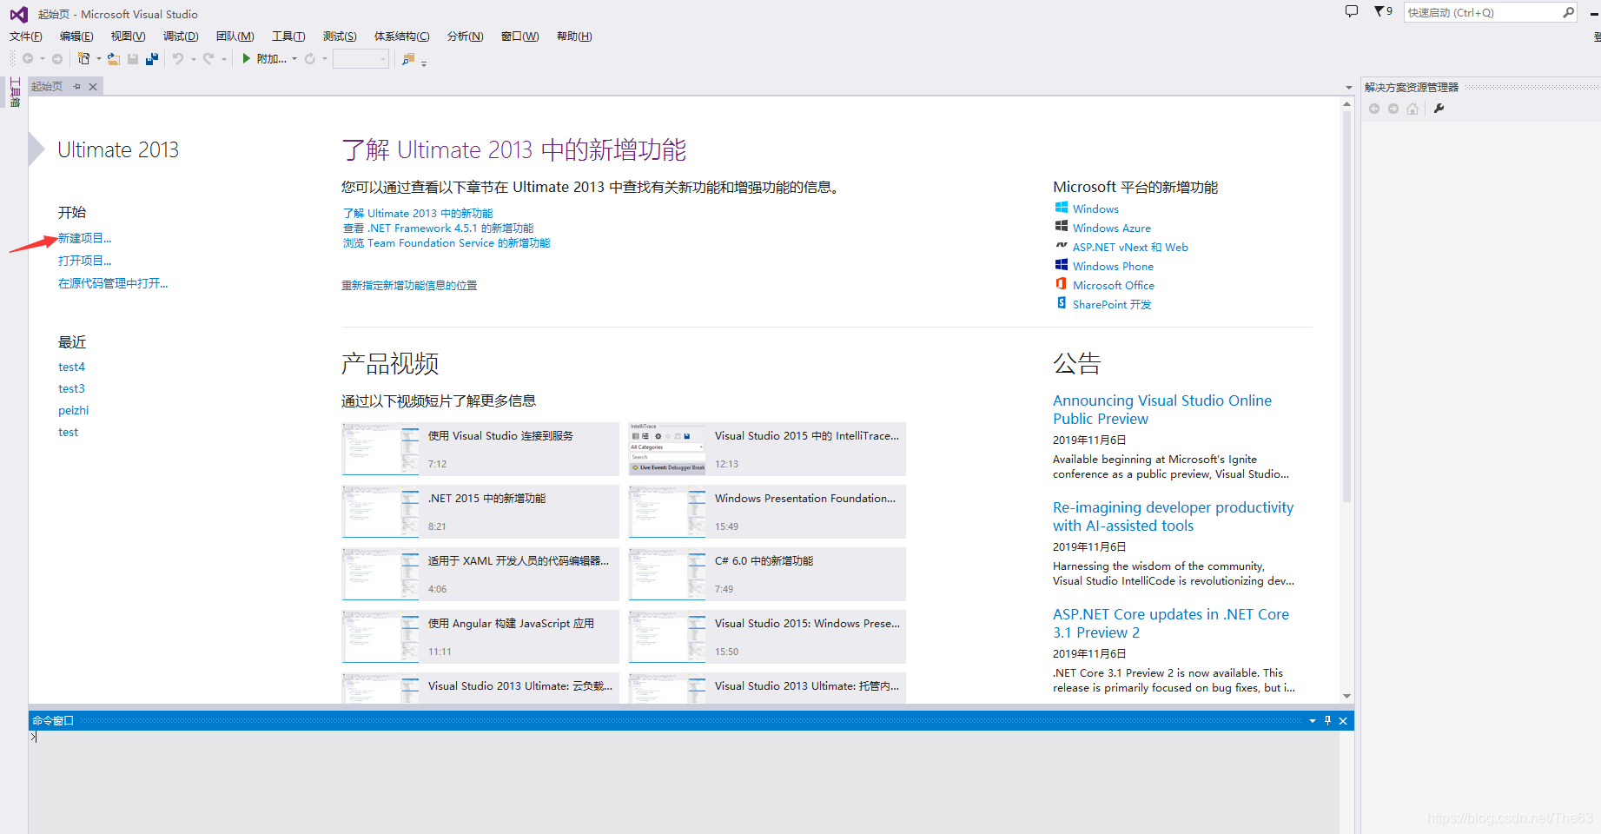
Task: Click the Navigate Forward toolbar icon
Action: [57, 58]
